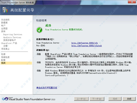Select 应用层 step in the sidebar

click(x=4, y=29)
